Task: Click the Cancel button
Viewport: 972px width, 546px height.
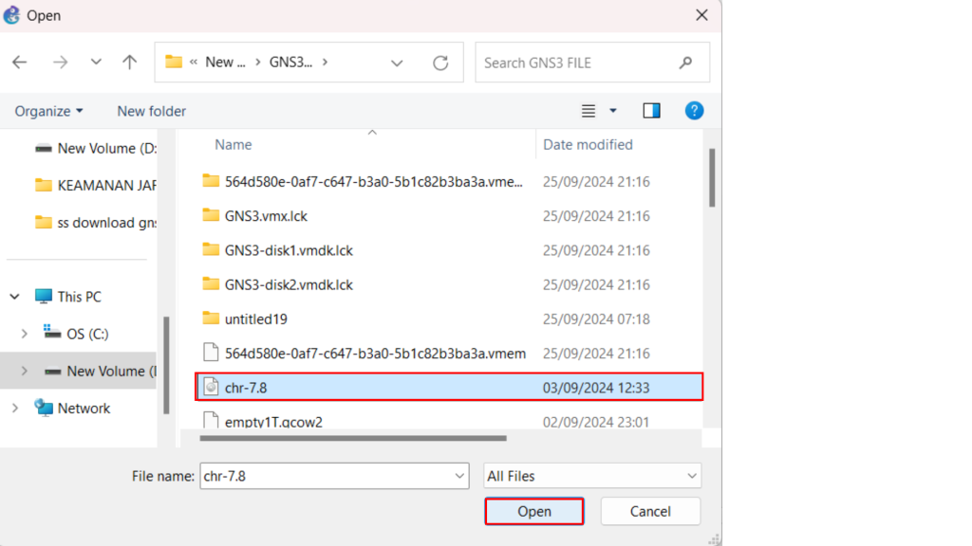Action: (x=650, y=511)
